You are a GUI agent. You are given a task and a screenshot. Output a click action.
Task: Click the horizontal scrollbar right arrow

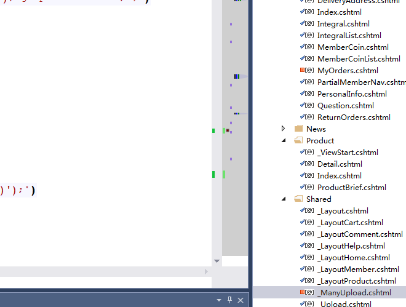coord(206,271)
